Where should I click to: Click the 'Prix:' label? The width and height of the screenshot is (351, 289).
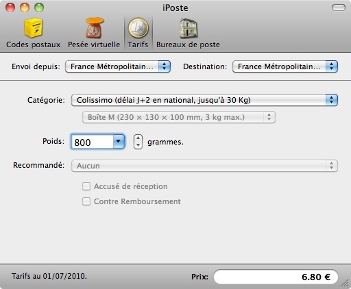200,277
